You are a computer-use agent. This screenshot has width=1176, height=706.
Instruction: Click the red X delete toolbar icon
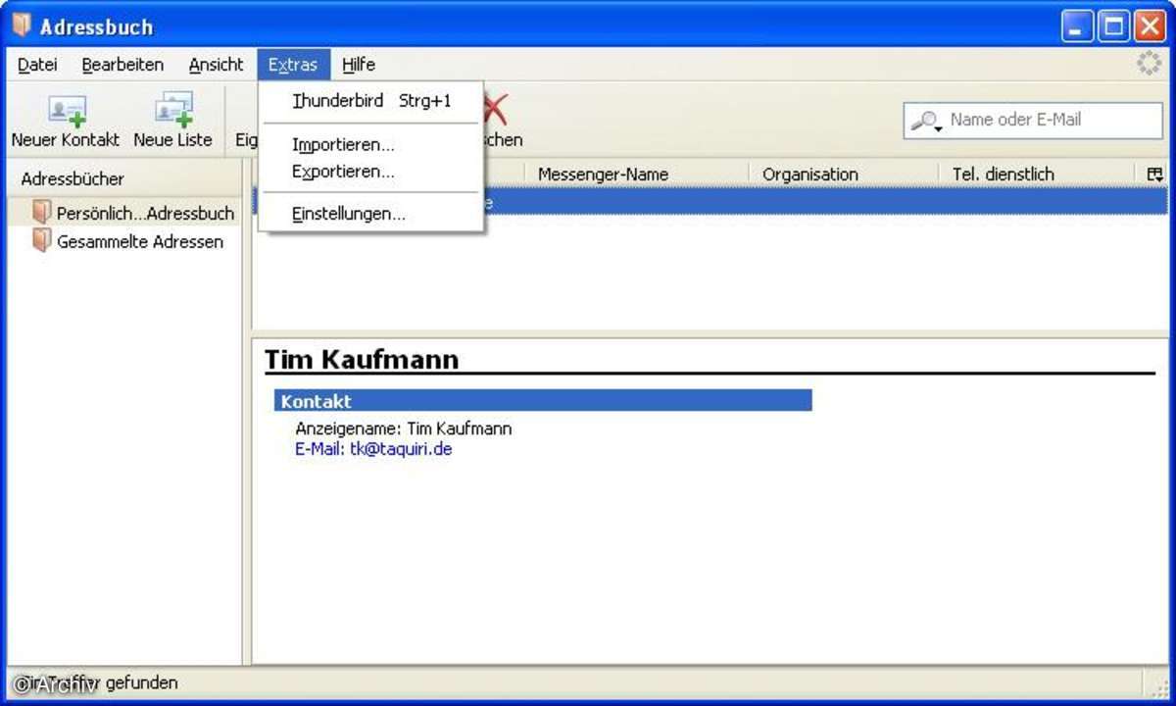tap(497, 109)
